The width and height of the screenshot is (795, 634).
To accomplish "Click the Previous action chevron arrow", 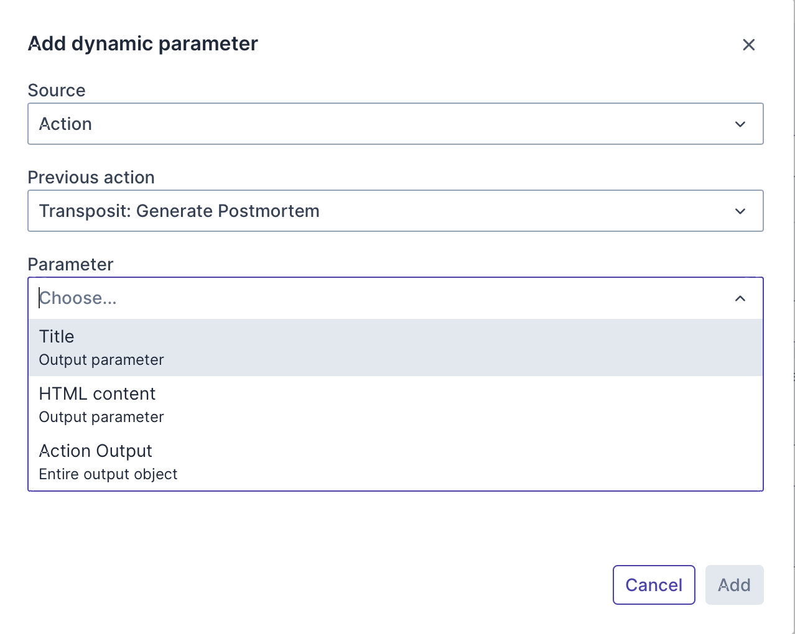I will coord(740,211).
